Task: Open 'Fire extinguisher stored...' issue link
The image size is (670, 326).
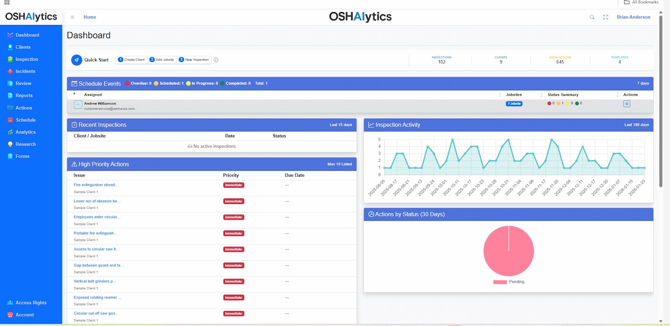Action: [x=96, y=185]
